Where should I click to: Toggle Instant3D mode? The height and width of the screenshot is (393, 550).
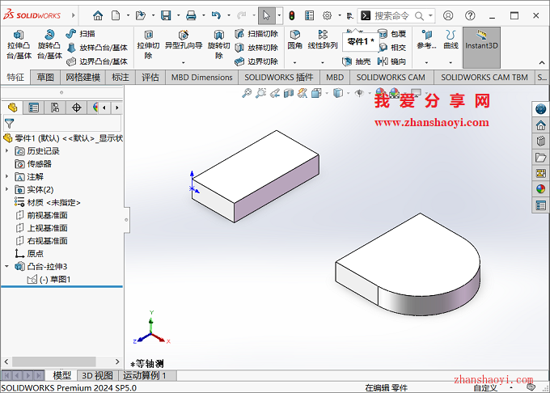click(481, 40)
